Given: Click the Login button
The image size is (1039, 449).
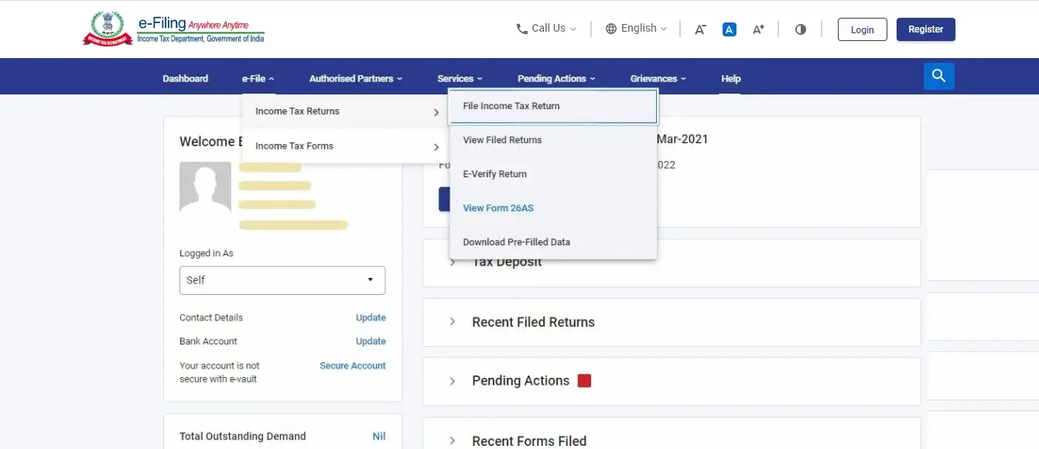Looking at the screenshot, I should click(x=862, y=29).
